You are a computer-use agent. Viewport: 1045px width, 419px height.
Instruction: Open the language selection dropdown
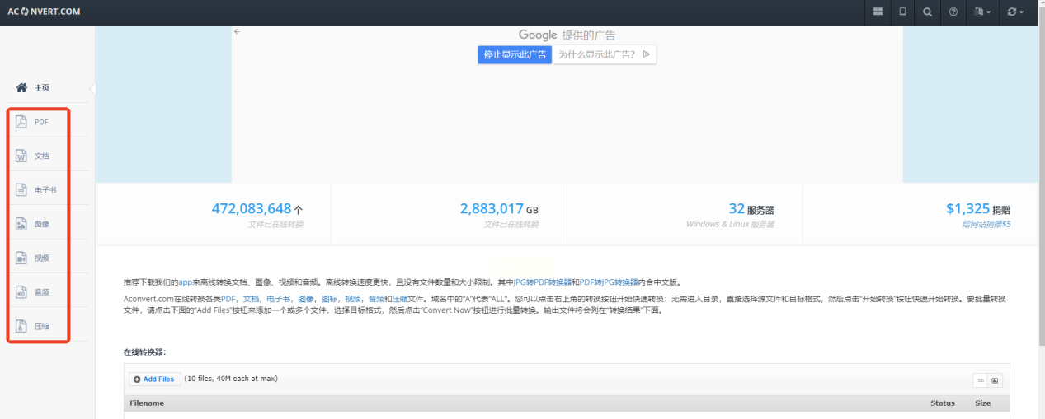tap(982, 12)
